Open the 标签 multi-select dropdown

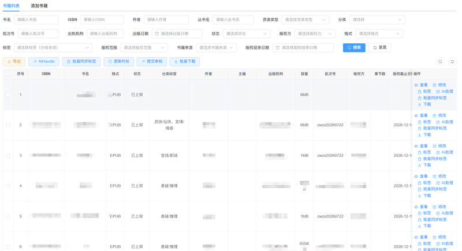coord(53,48)
